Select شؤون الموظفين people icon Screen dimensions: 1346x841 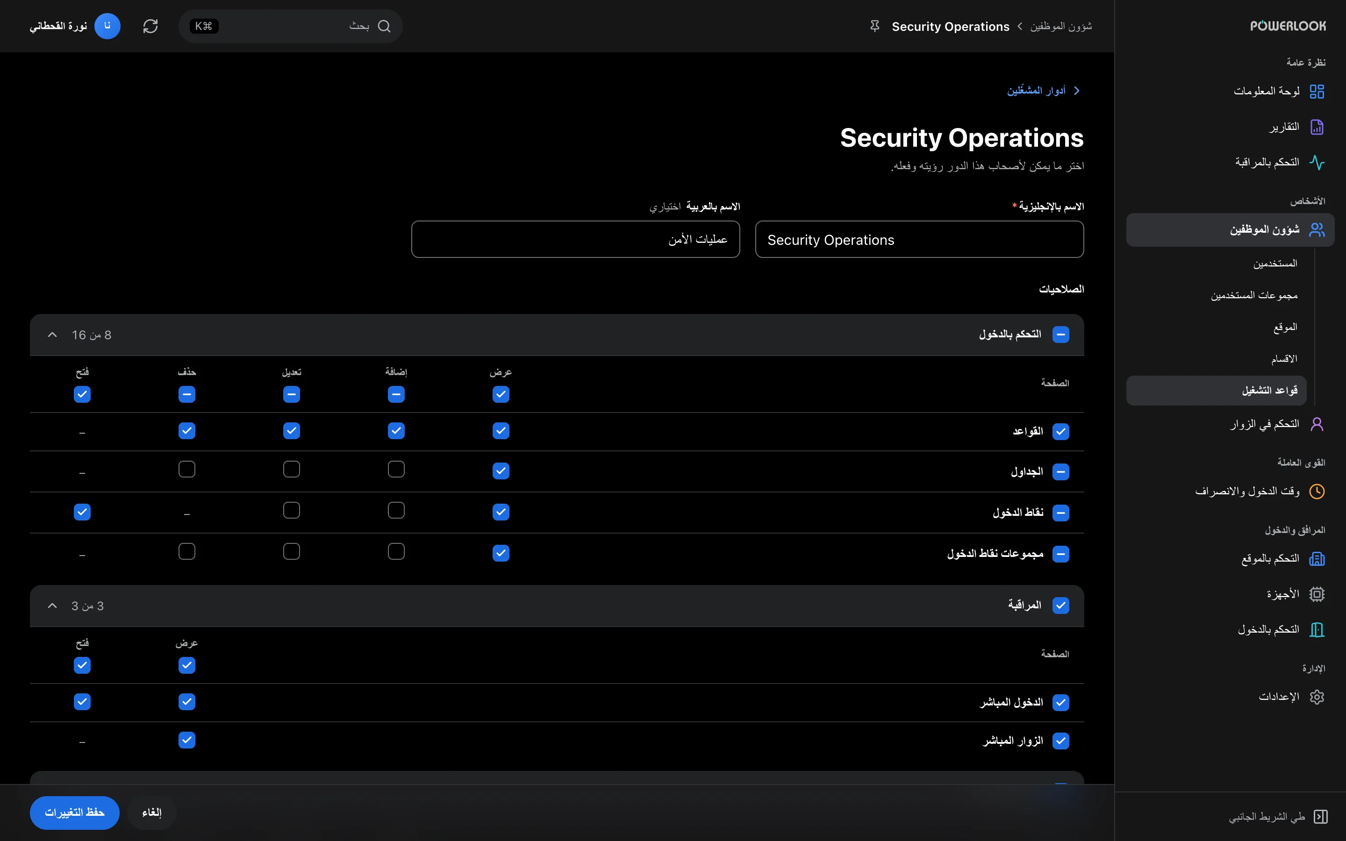pyautogui.click(x=1317, y=230)
